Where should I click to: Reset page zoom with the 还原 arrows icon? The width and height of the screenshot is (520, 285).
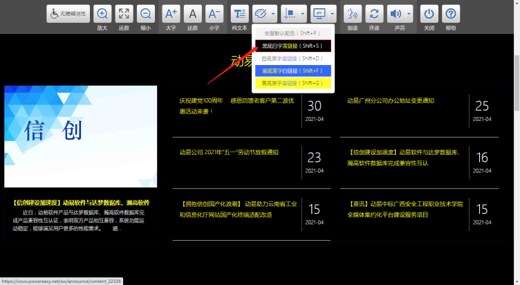tap(124, 14)
